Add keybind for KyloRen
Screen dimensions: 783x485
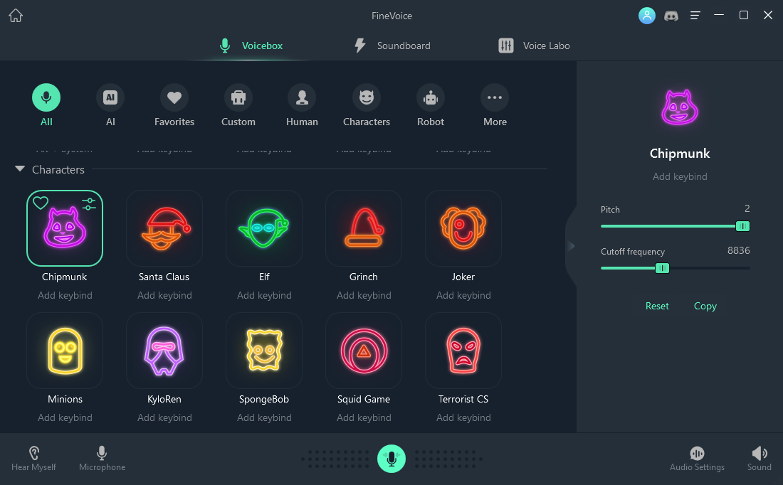tap(164, 417)
